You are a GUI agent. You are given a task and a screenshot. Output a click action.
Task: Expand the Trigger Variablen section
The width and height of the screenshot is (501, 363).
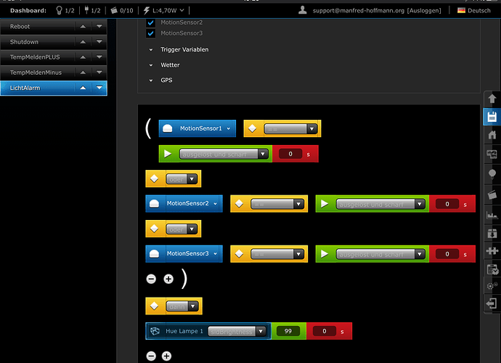pyautogui.click(x=184, y=49)
